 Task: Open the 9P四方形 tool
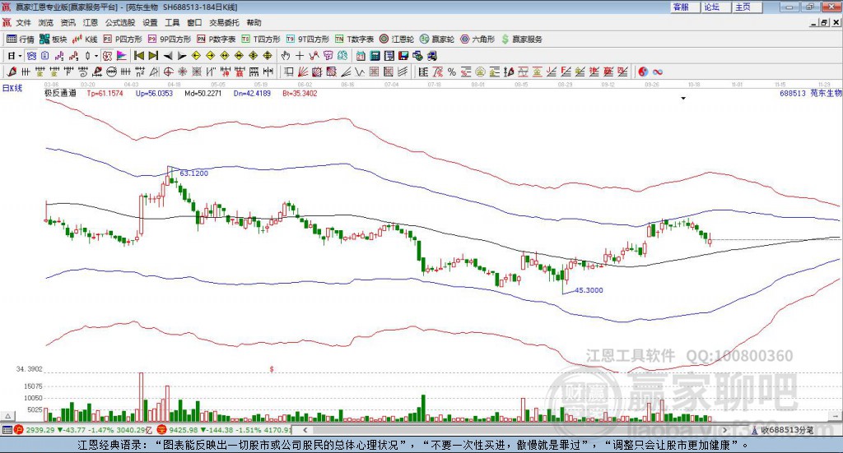pyautogui.click(x=170, y=39)
